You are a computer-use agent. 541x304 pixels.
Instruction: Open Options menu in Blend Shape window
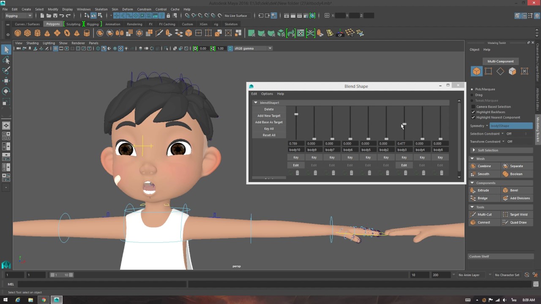267,94
